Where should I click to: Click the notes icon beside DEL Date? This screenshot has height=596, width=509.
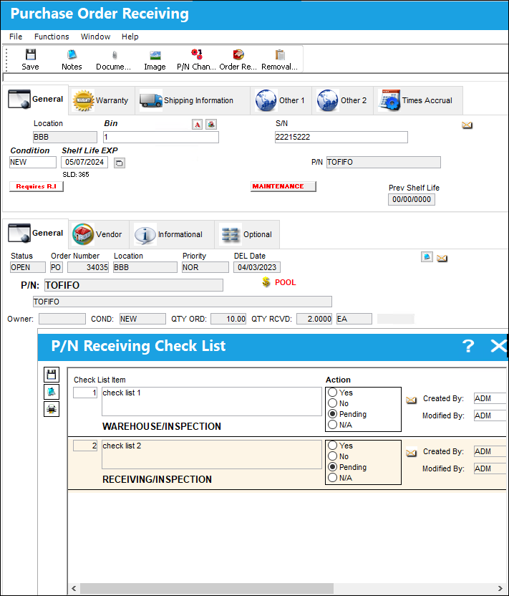coord(427,257)
